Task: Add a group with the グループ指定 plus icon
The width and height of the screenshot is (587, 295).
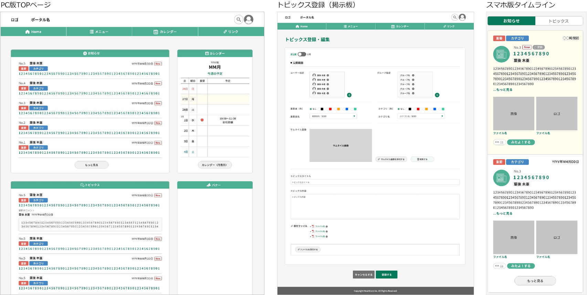Action: click(x=437, y=95)
